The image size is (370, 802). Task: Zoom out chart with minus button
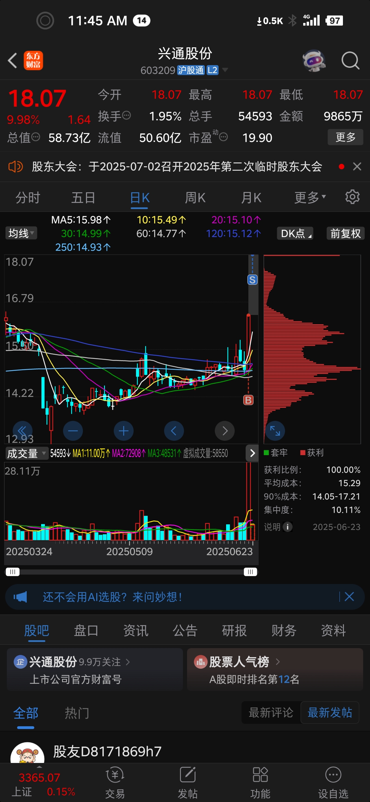coord(73,430)
